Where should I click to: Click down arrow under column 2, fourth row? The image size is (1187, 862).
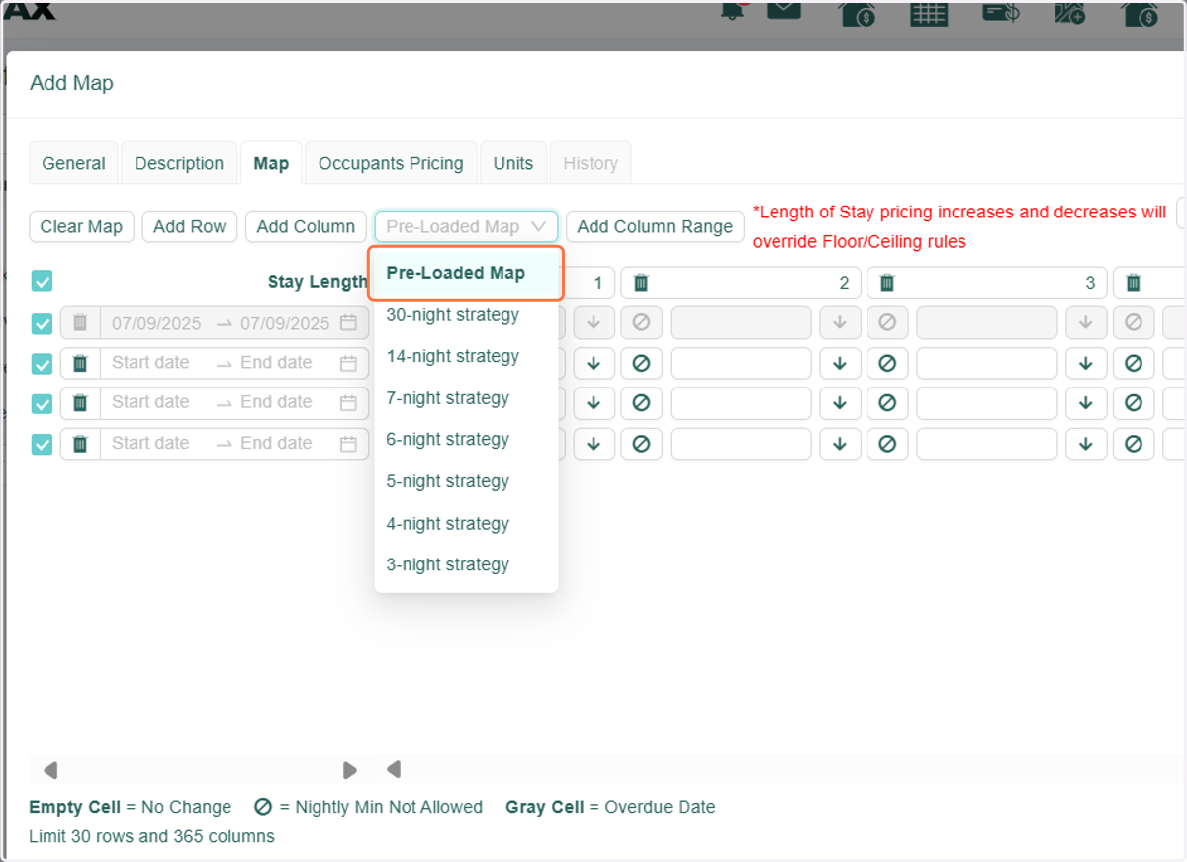pyautogui.click(x=840, y=444)
